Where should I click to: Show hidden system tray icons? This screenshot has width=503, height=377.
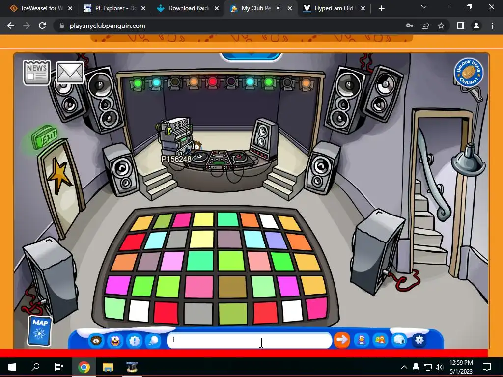[404, 367]
